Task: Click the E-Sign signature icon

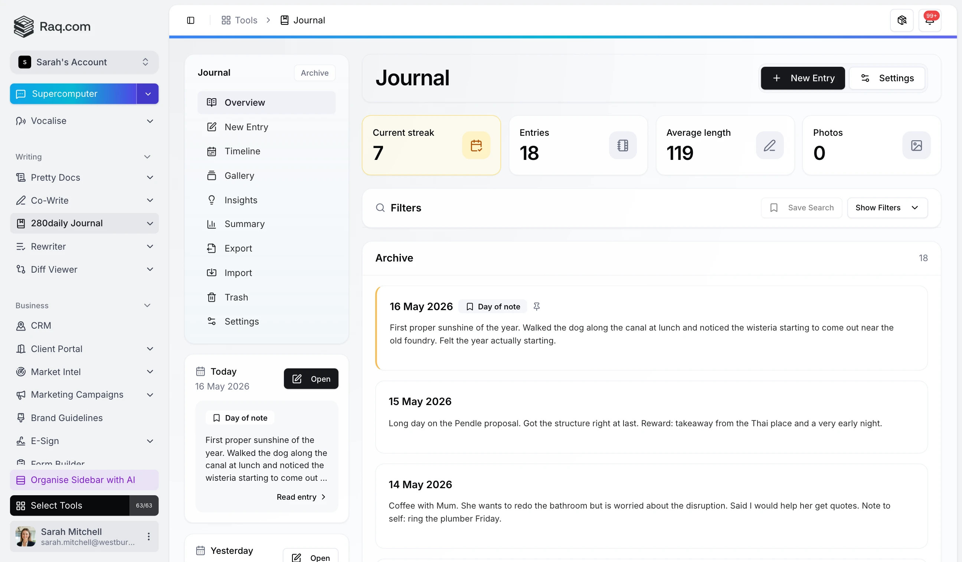Action: click(21, 441)
